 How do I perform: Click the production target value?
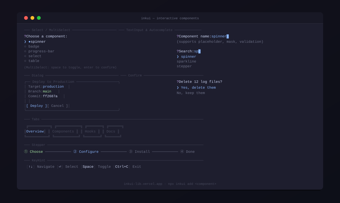[53, 87]
